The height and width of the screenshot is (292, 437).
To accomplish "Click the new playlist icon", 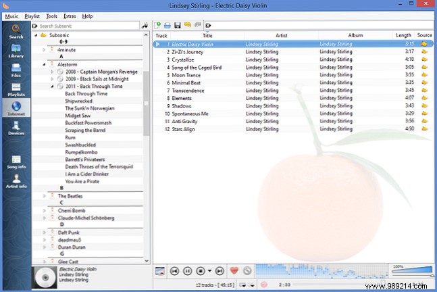I will (x=157, y=26).
